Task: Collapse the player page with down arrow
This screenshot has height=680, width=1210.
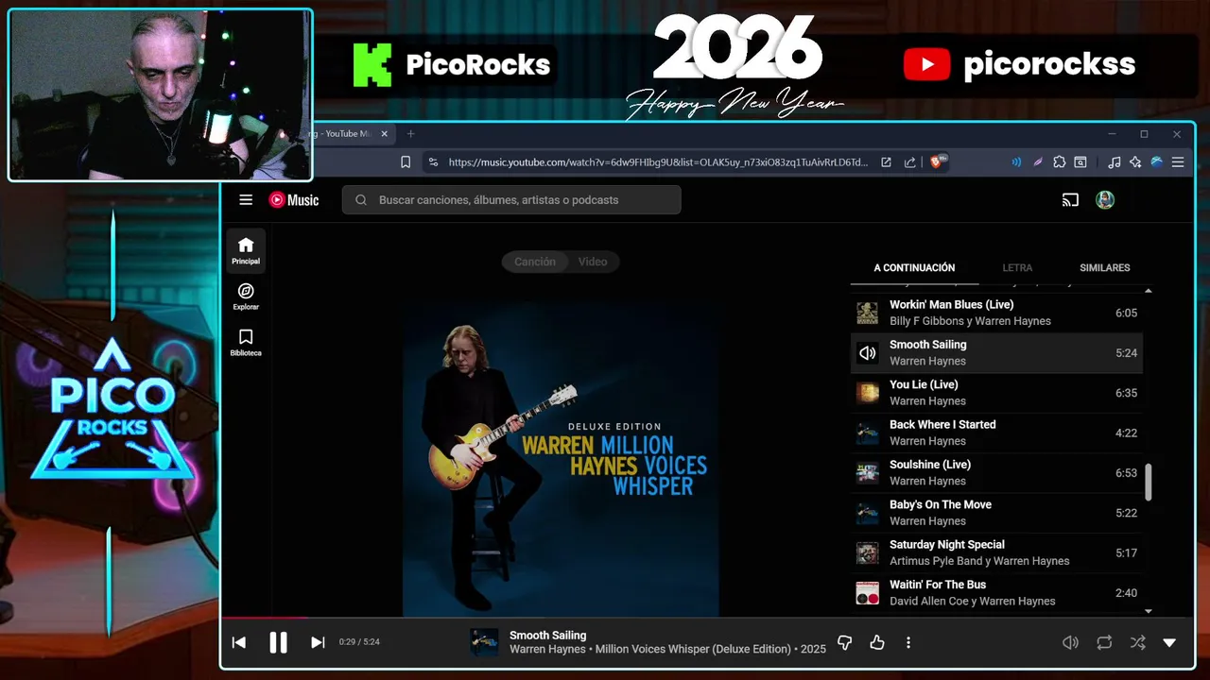Action: (x=1169, y=642)
